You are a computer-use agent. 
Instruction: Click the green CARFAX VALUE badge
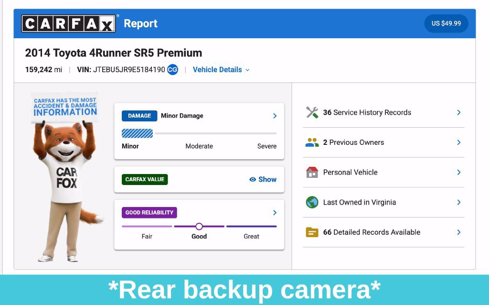point(145,179)
